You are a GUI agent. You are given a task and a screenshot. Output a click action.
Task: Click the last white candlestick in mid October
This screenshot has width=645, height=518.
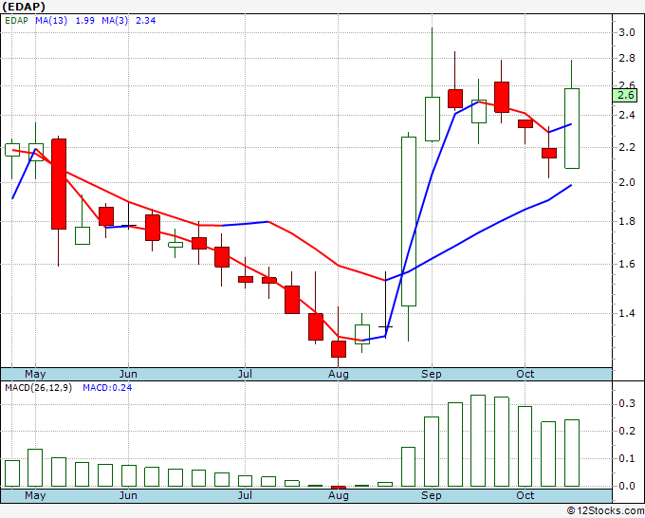point(572,128)
